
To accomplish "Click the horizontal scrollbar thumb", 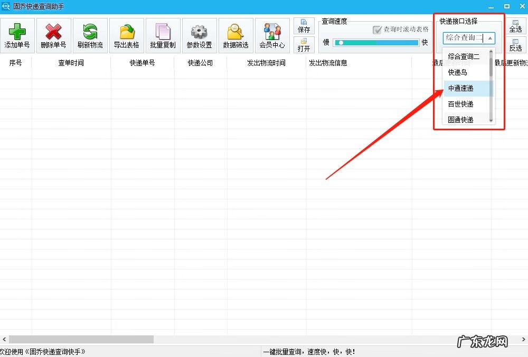I will pos(81,339).
